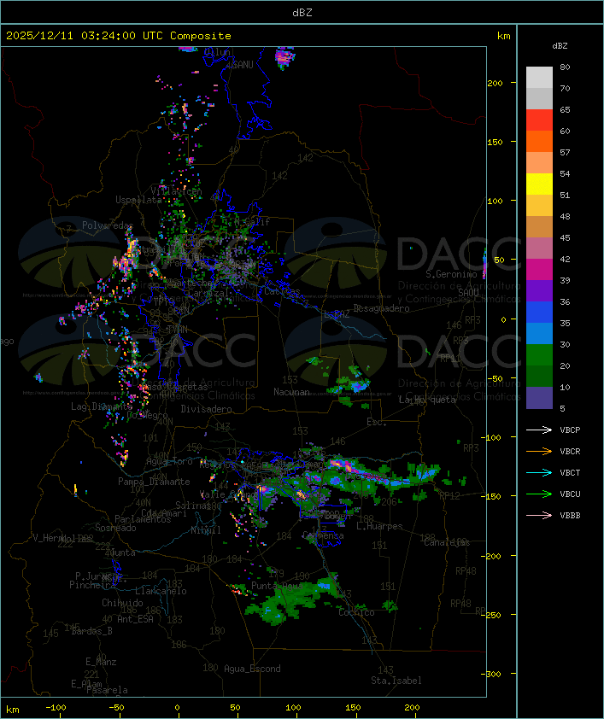The image size is (604, 719).
Task: Click the 80 value on the dBZ scale
Action: coord(565,67)
